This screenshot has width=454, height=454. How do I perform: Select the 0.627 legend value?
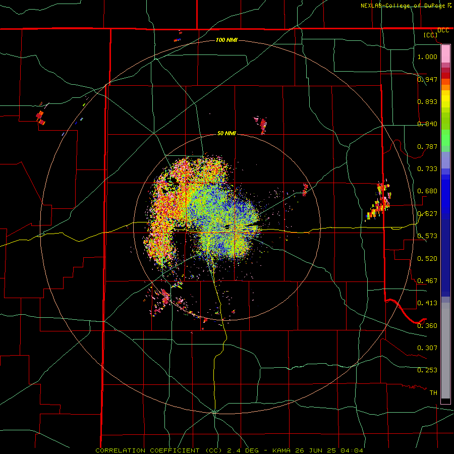(427, 213)
